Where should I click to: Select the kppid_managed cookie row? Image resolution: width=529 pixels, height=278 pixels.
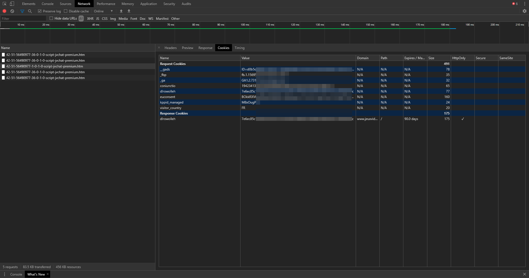tap(342, 102)
